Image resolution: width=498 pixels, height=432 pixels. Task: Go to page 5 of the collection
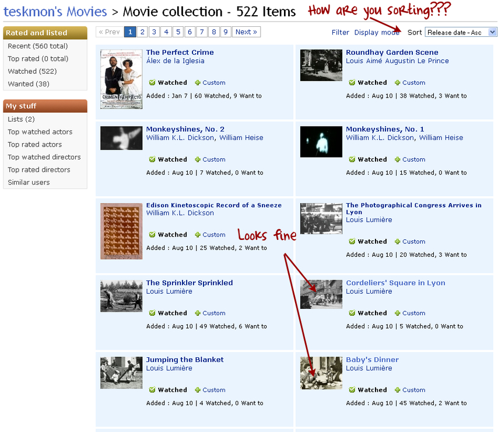(x=178, y=32)
